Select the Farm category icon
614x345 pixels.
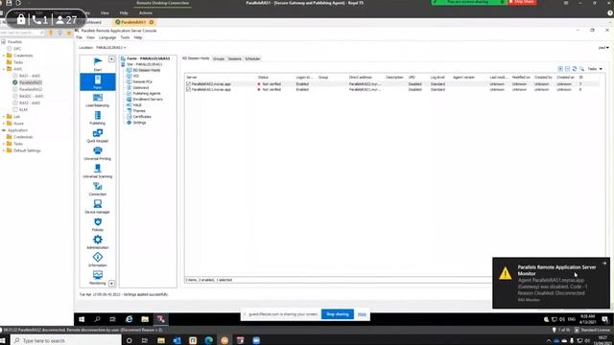point(98,81)
